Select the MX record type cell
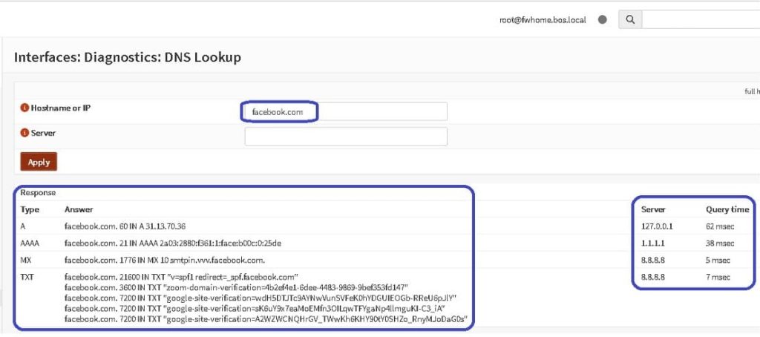 pos(26,261)
